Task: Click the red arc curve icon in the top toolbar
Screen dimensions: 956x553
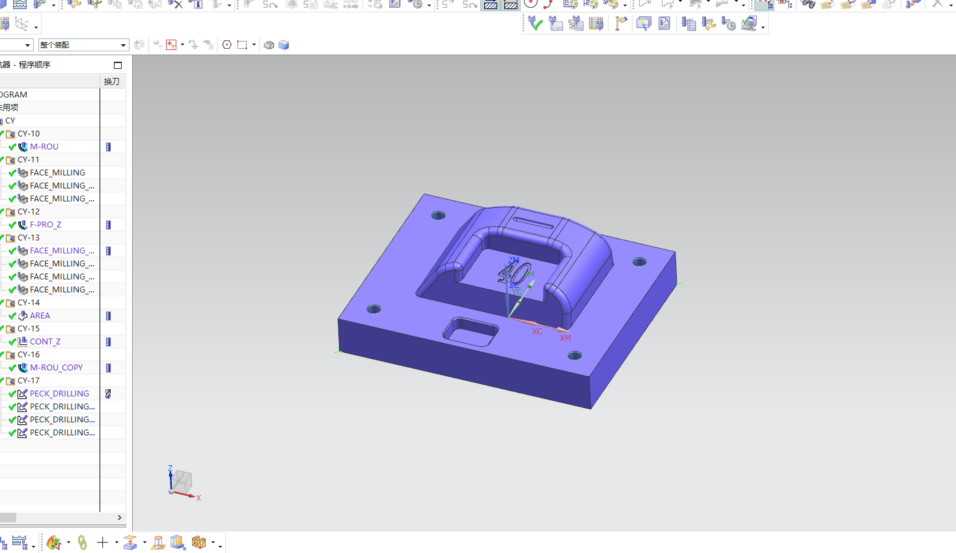Action: click(548, 4)
